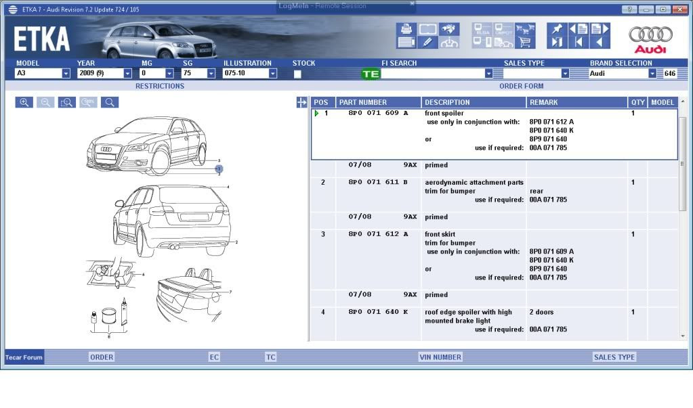Open the MODEL dropdown
Screen dimensions: 693x408
click(x=66, y=73)
